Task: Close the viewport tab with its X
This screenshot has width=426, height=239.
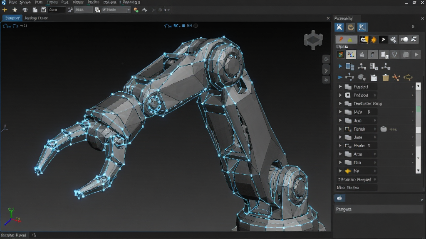Action: tap(328, 18)
